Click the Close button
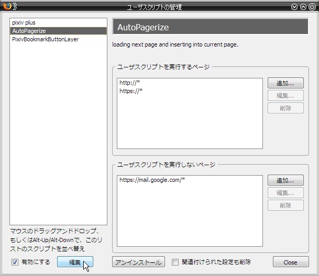319x276 pixels. [291, 262]
